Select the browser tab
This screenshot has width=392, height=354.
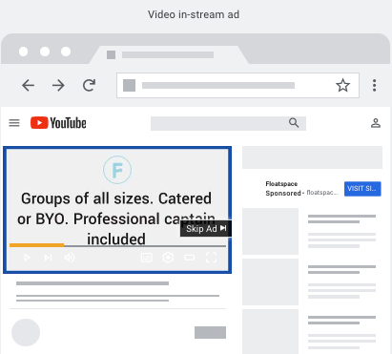click(169, 54)
